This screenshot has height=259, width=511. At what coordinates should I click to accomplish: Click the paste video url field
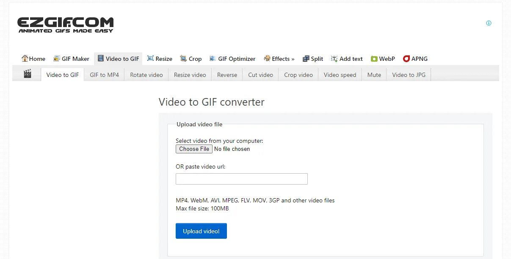click(241, 179)
